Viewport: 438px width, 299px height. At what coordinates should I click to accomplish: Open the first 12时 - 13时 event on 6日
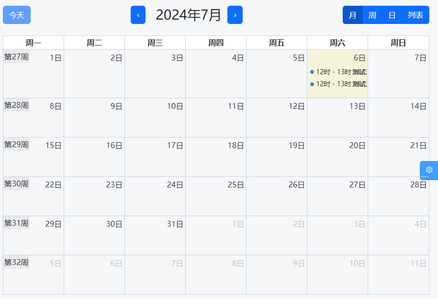[338, 72]
